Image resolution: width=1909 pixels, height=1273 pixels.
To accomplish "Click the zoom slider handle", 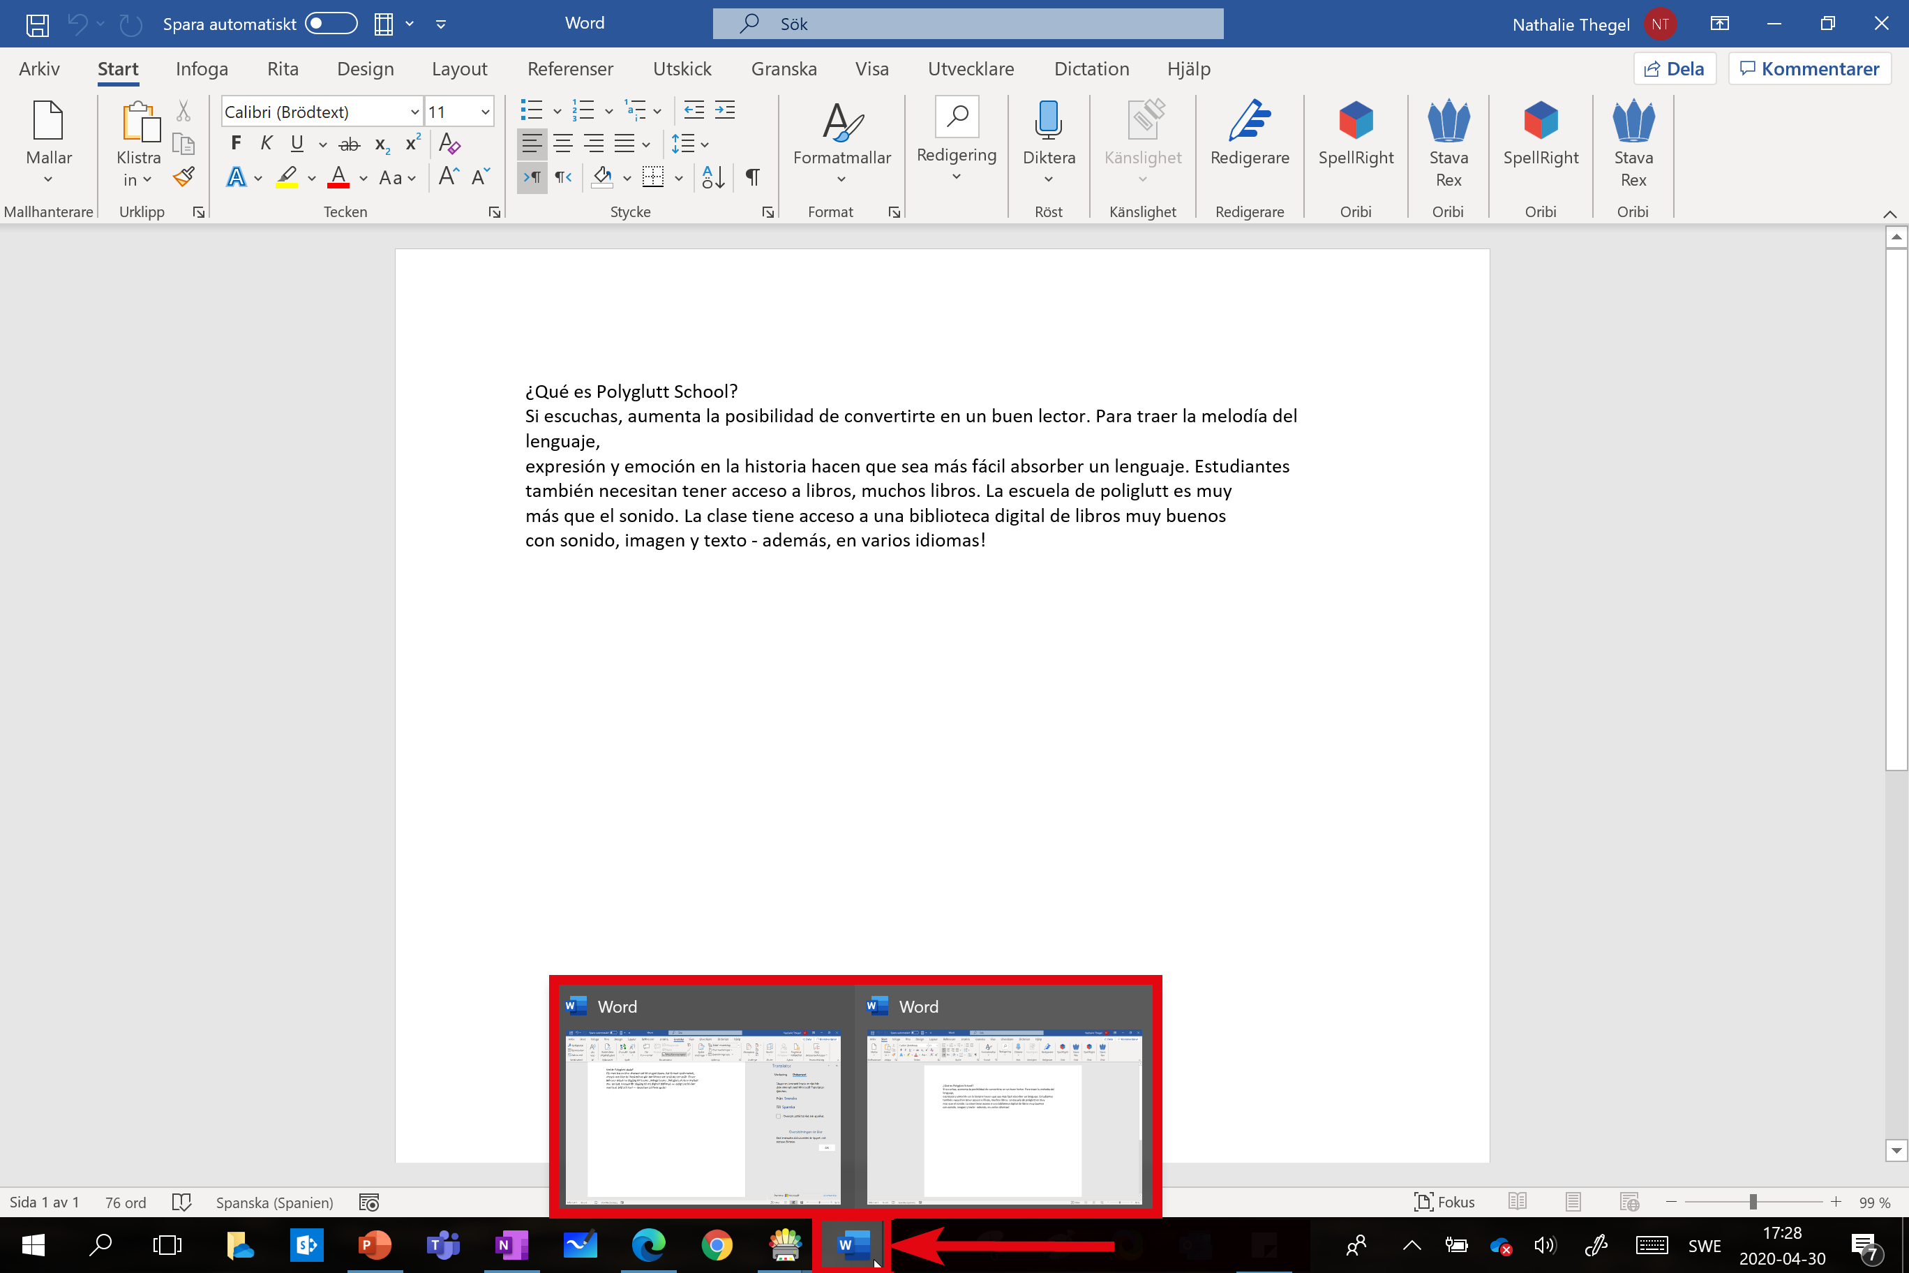I will [1753, 1203].
